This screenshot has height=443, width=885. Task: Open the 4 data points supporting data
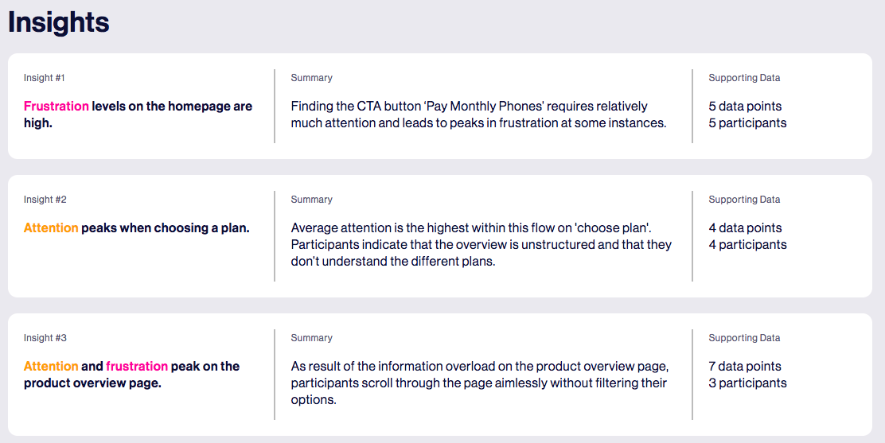[745, 228]
